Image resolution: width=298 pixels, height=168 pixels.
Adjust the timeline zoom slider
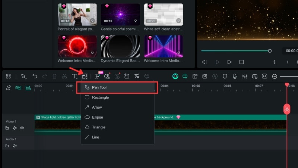point(289,77)
